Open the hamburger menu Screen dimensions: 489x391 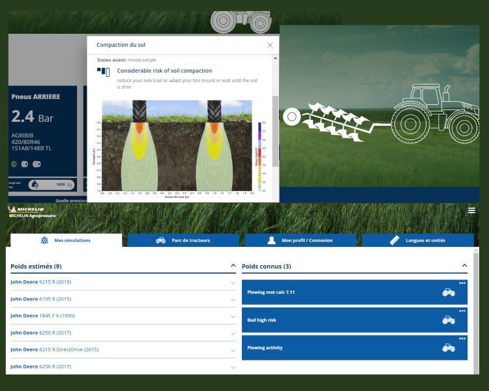click(x=471, y=210)
